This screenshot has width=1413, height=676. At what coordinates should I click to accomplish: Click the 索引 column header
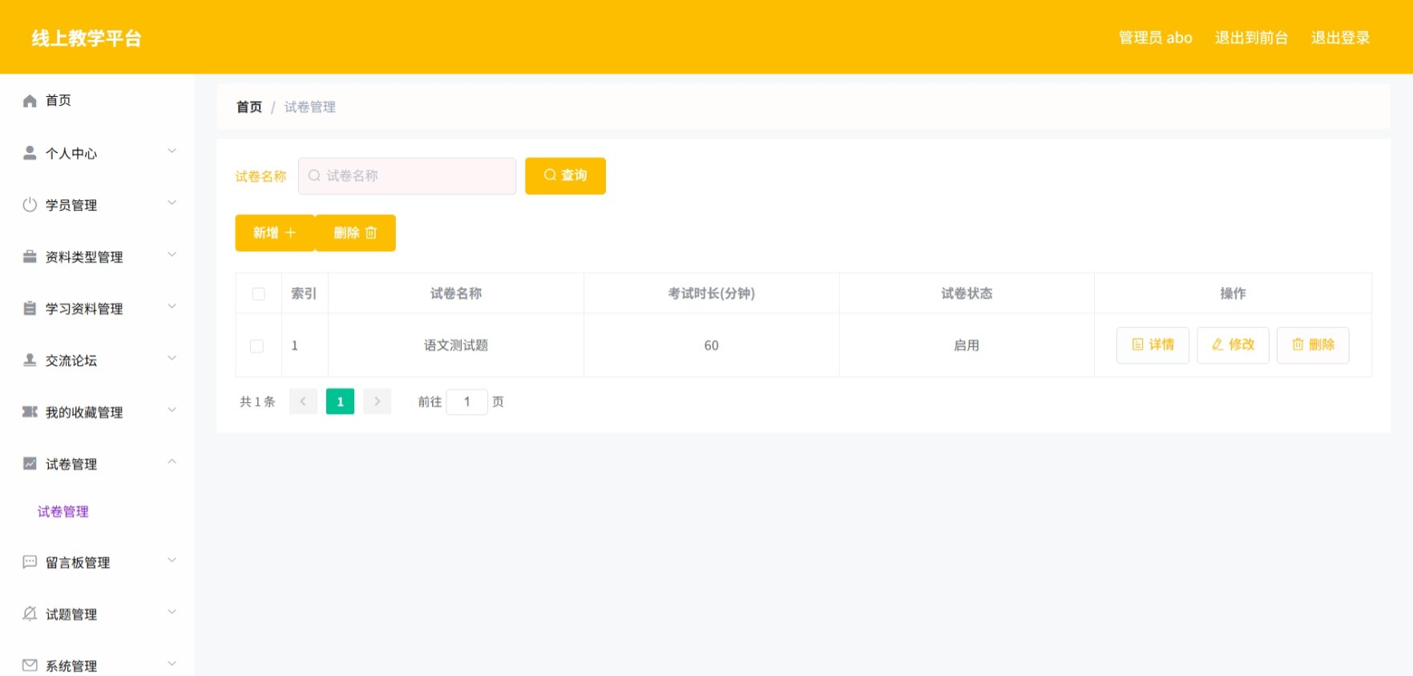304,294
